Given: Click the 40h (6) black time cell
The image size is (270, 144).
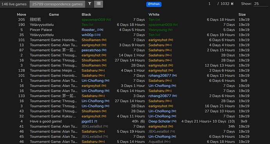Looking at the screenshot, I should tap(138, 121).
